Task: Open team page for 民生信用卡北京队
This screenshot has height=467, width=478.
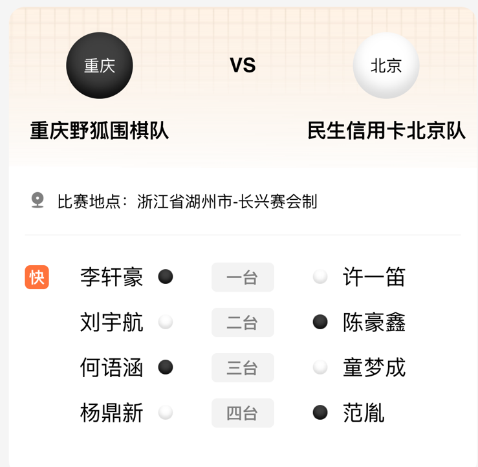Action: pyautogui.click(x=386, y=131)
